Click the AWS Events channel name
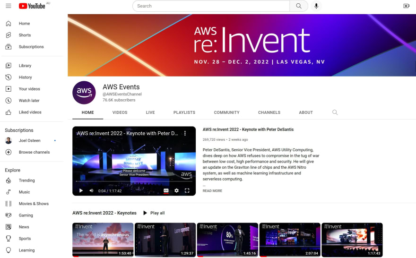The height and width of the screenshot is (258, 416). [x=121, y=87]
